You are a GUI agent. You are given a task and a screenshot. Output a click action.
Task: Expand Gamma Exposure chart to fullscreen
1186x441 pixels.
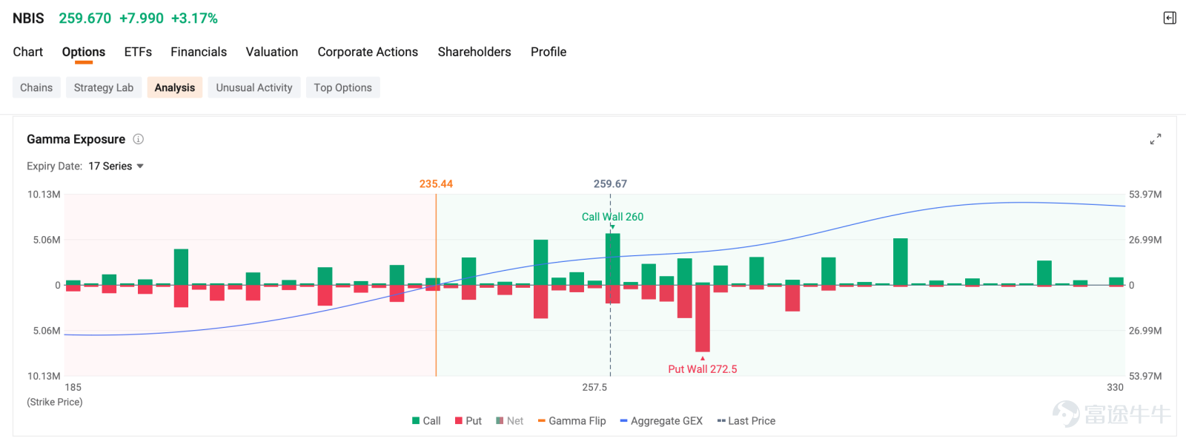(x=1156, y=139)
